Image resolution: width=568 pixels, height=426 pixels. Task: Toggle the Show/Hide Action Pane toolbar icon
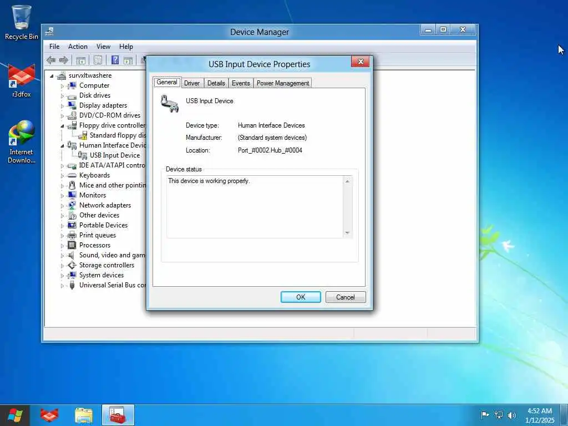point(128,60)
